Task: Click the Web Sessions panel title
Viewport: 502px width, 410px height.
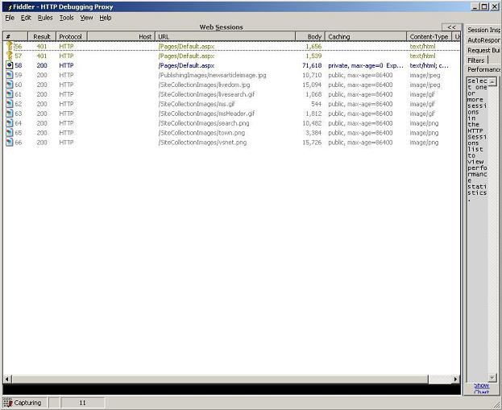Action: click(x=222, y=27)
